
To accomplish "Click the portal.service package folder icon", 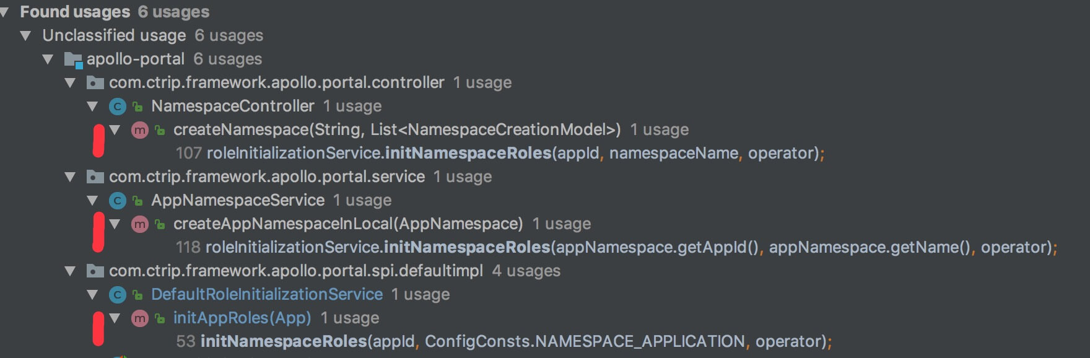I will click(x=95, y=177).
